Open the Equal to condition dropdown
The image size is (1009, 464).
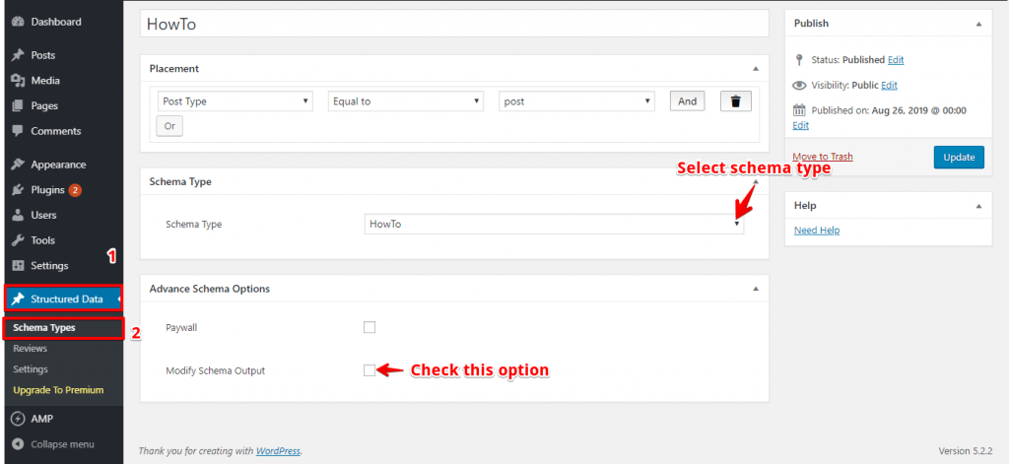coord(405,101)
